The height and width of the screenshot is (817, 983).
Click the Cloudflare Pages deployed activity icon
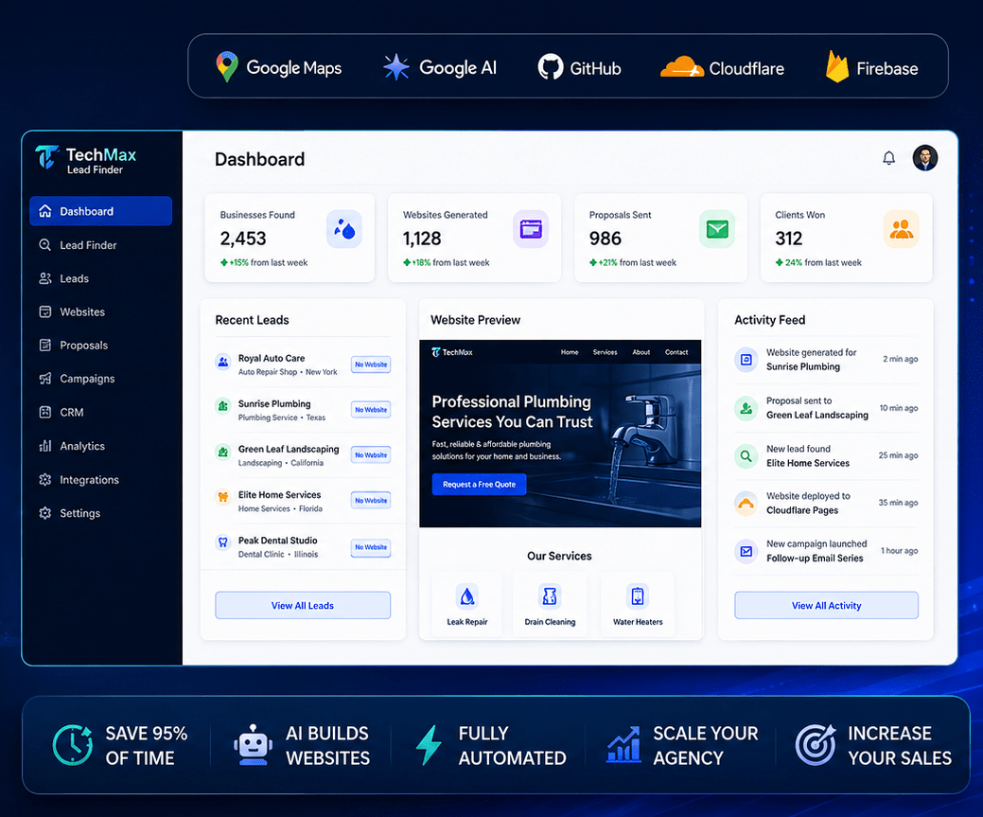point(746,504)
